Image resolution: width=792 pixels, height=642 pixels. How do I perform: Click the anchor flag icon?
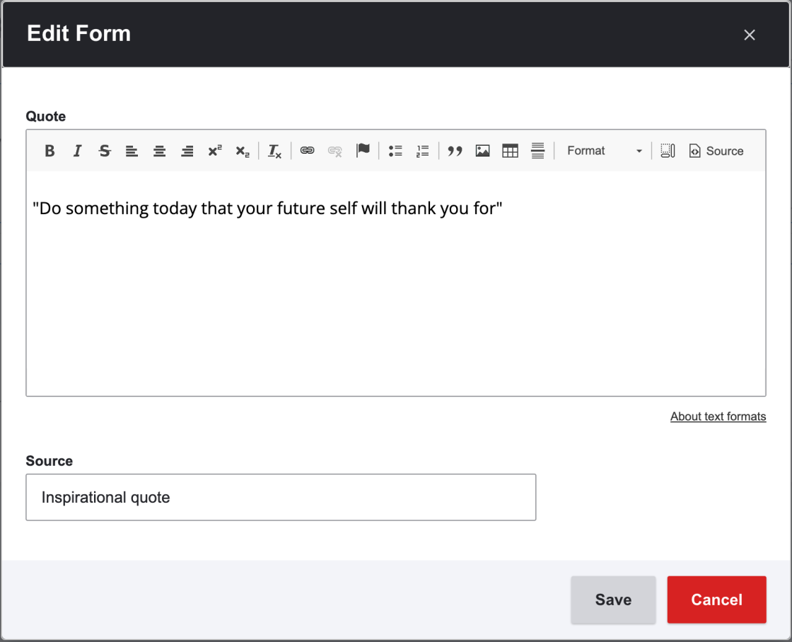[x=363, y=151]
